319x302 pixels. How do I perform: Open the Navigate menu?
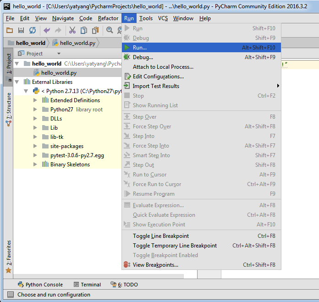click(x=63, y=18)
